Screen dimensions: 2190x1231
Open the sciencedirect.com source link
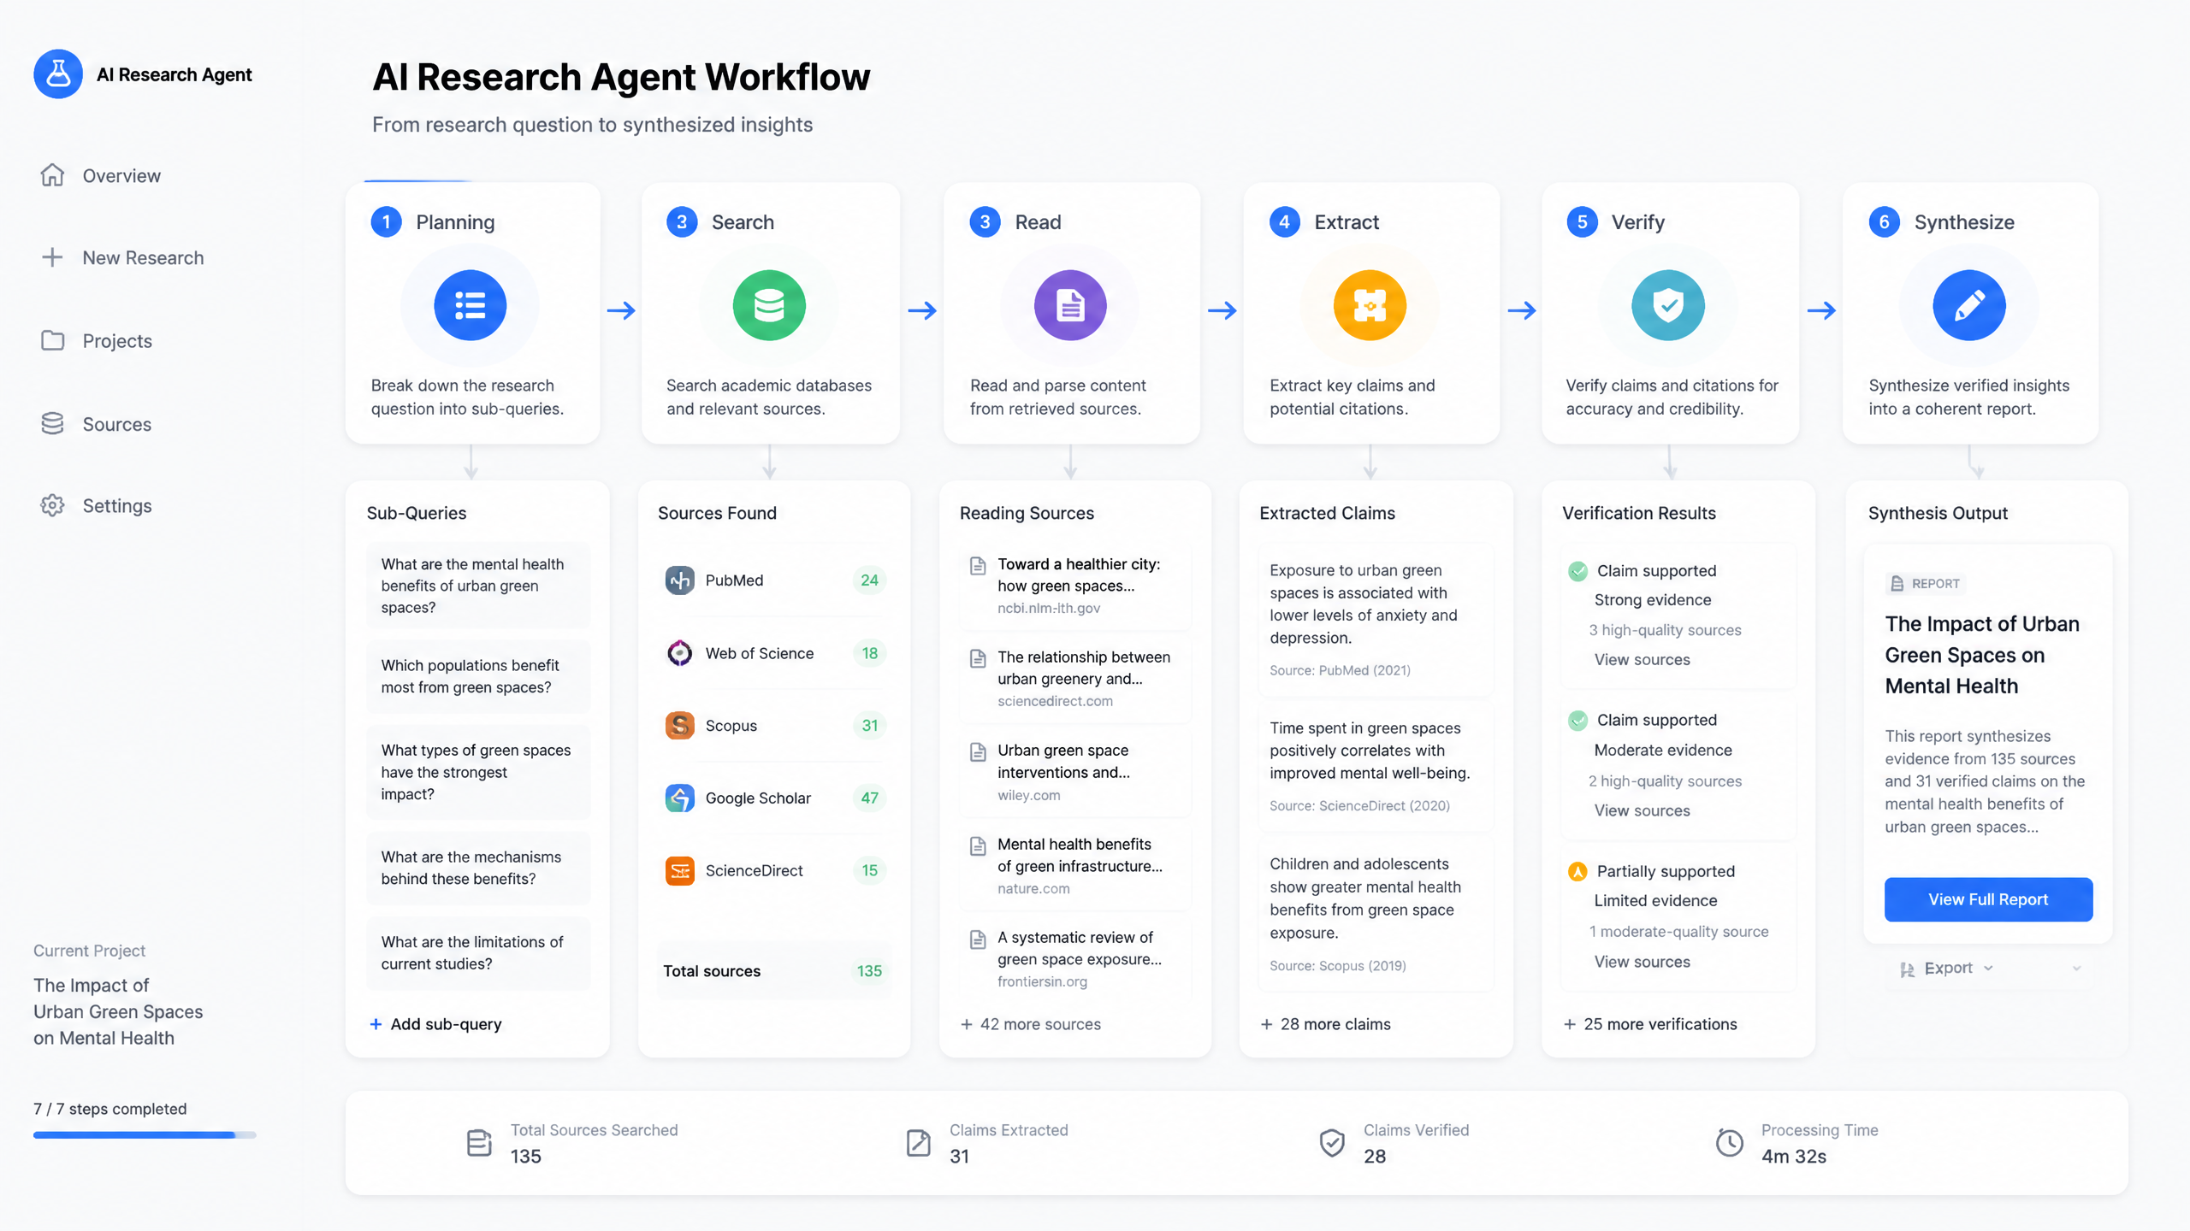1055,701
